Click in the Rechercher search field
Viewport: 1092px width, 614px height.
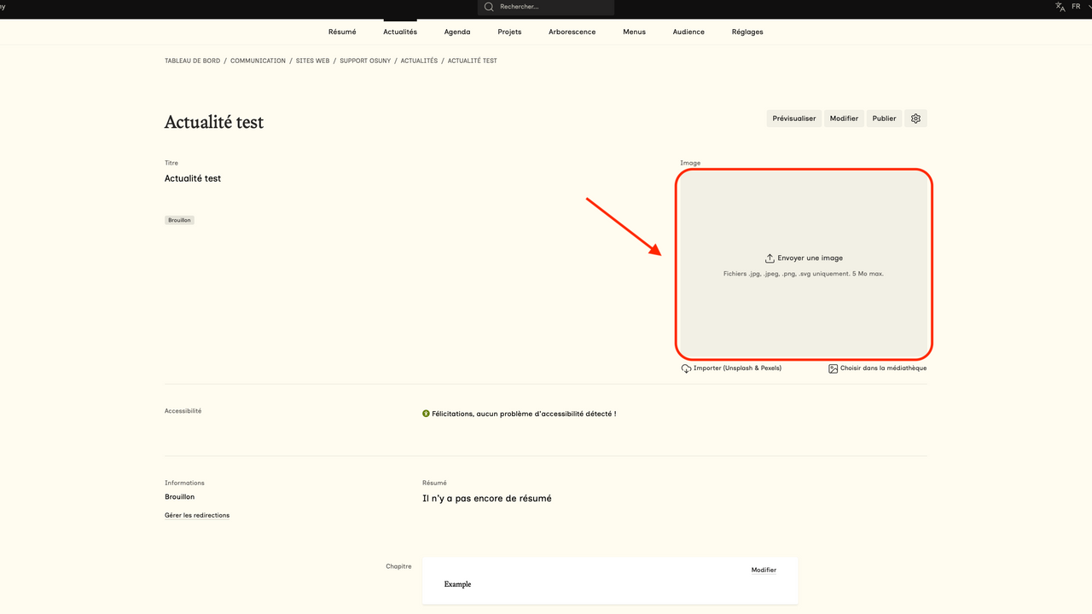[550, 7]
